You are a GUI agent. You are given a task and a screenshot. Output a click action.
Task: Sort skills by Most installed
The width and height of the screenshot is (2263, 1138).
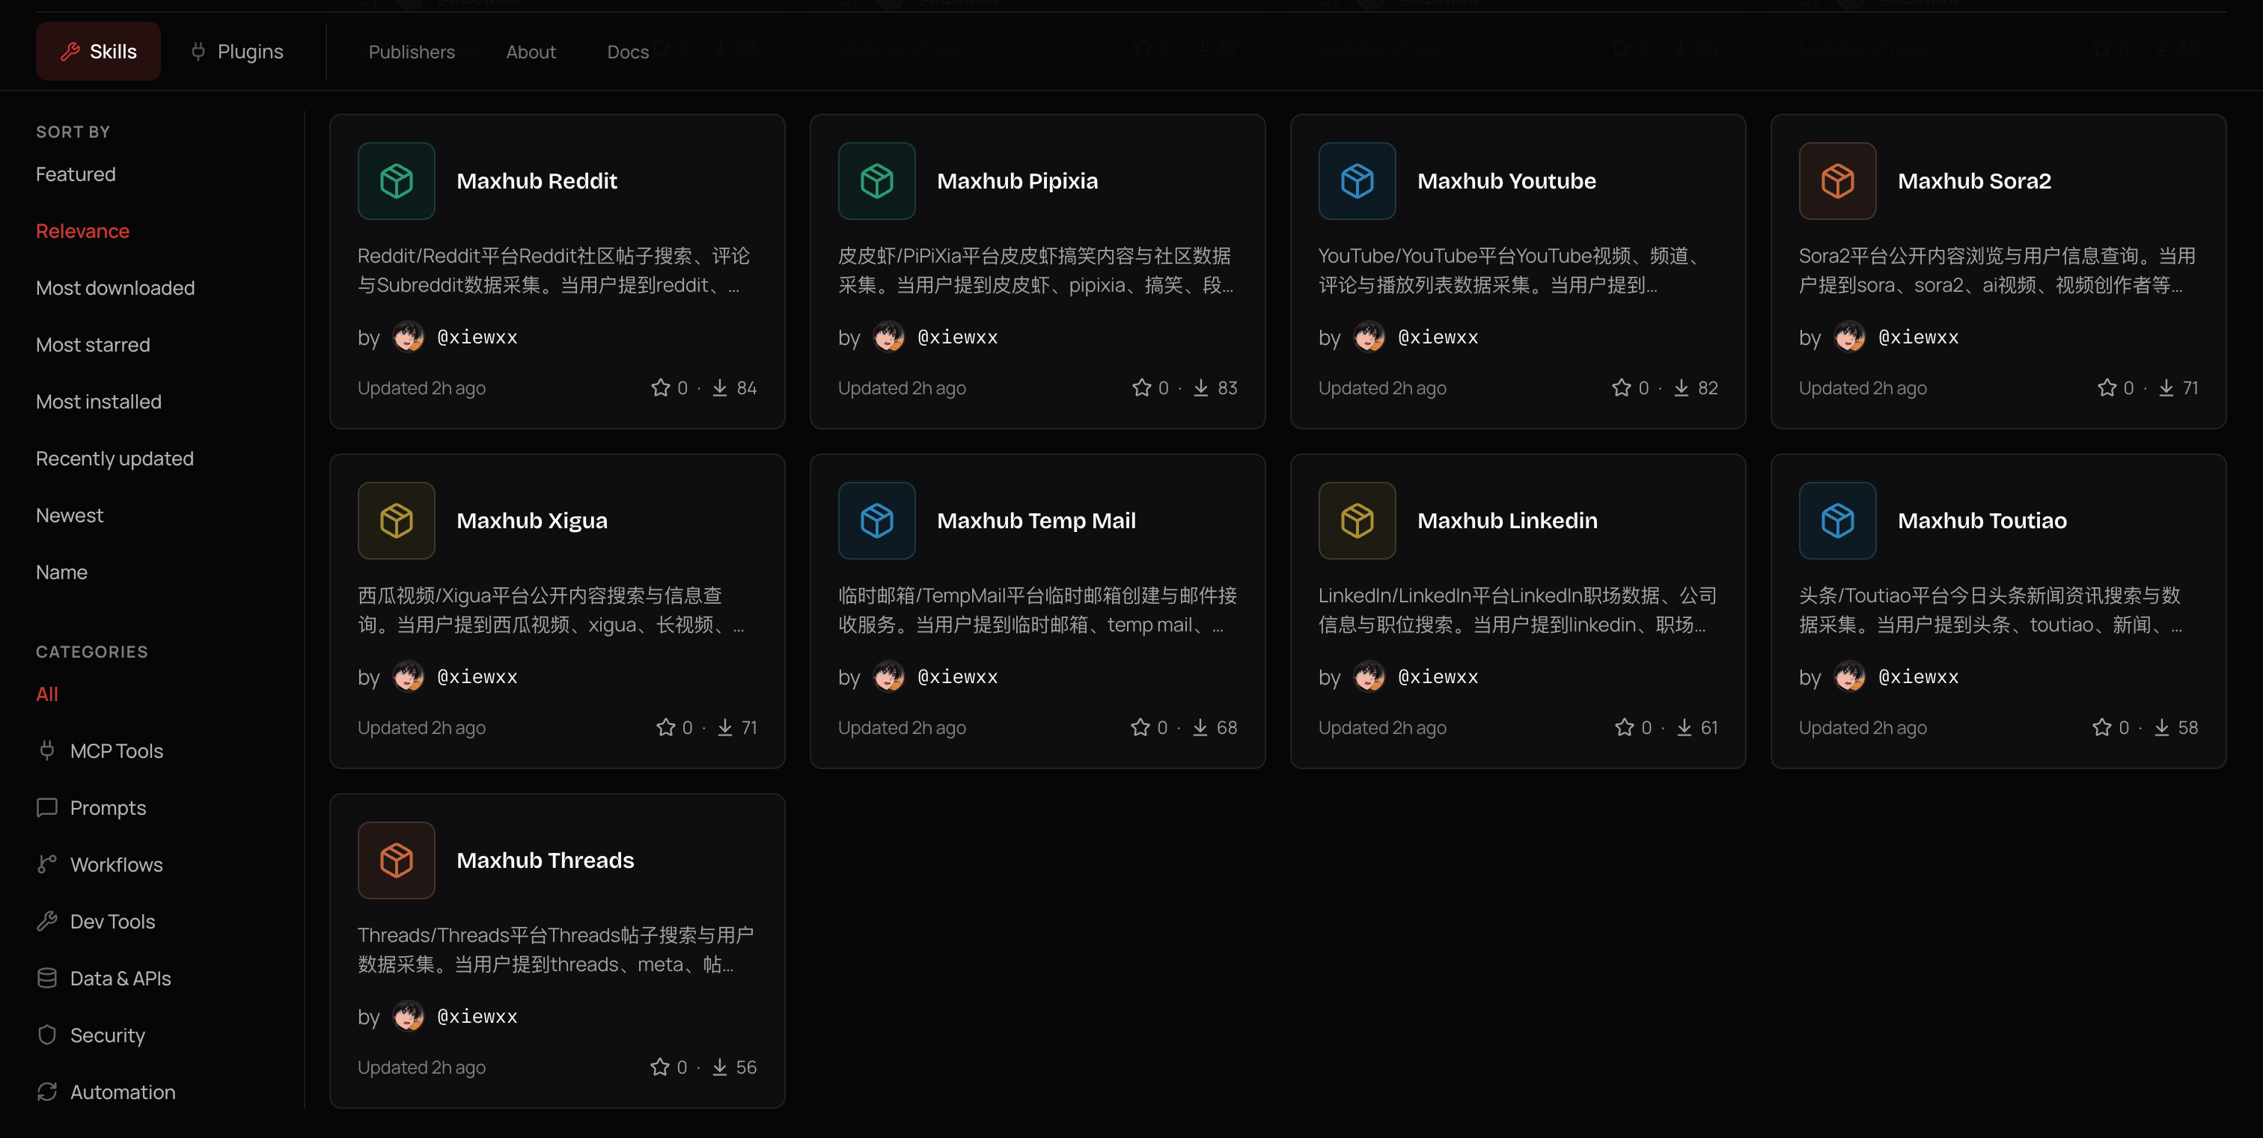pos(98,403)
